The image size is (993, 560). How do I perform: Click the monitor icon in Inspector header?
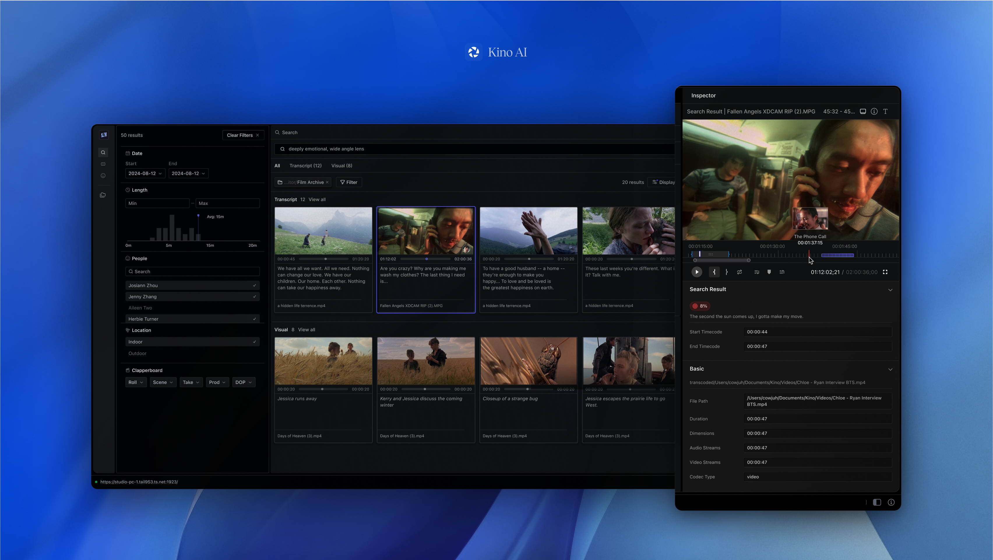[863, 111]
